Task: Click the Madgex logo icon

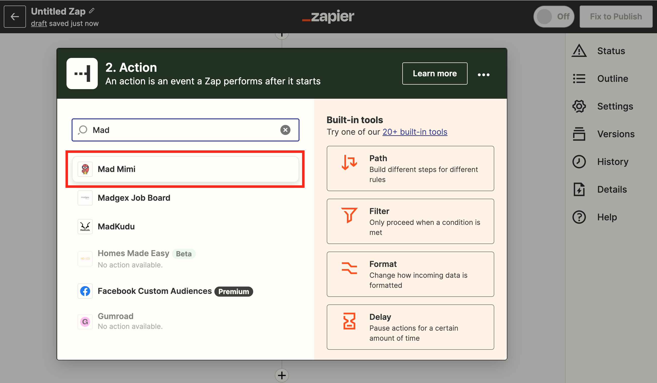Action: (x=85, y=198)
